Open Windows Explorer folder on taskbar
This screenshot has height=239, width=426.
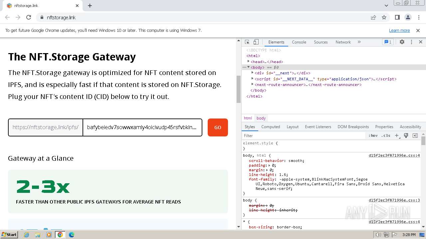38,235
